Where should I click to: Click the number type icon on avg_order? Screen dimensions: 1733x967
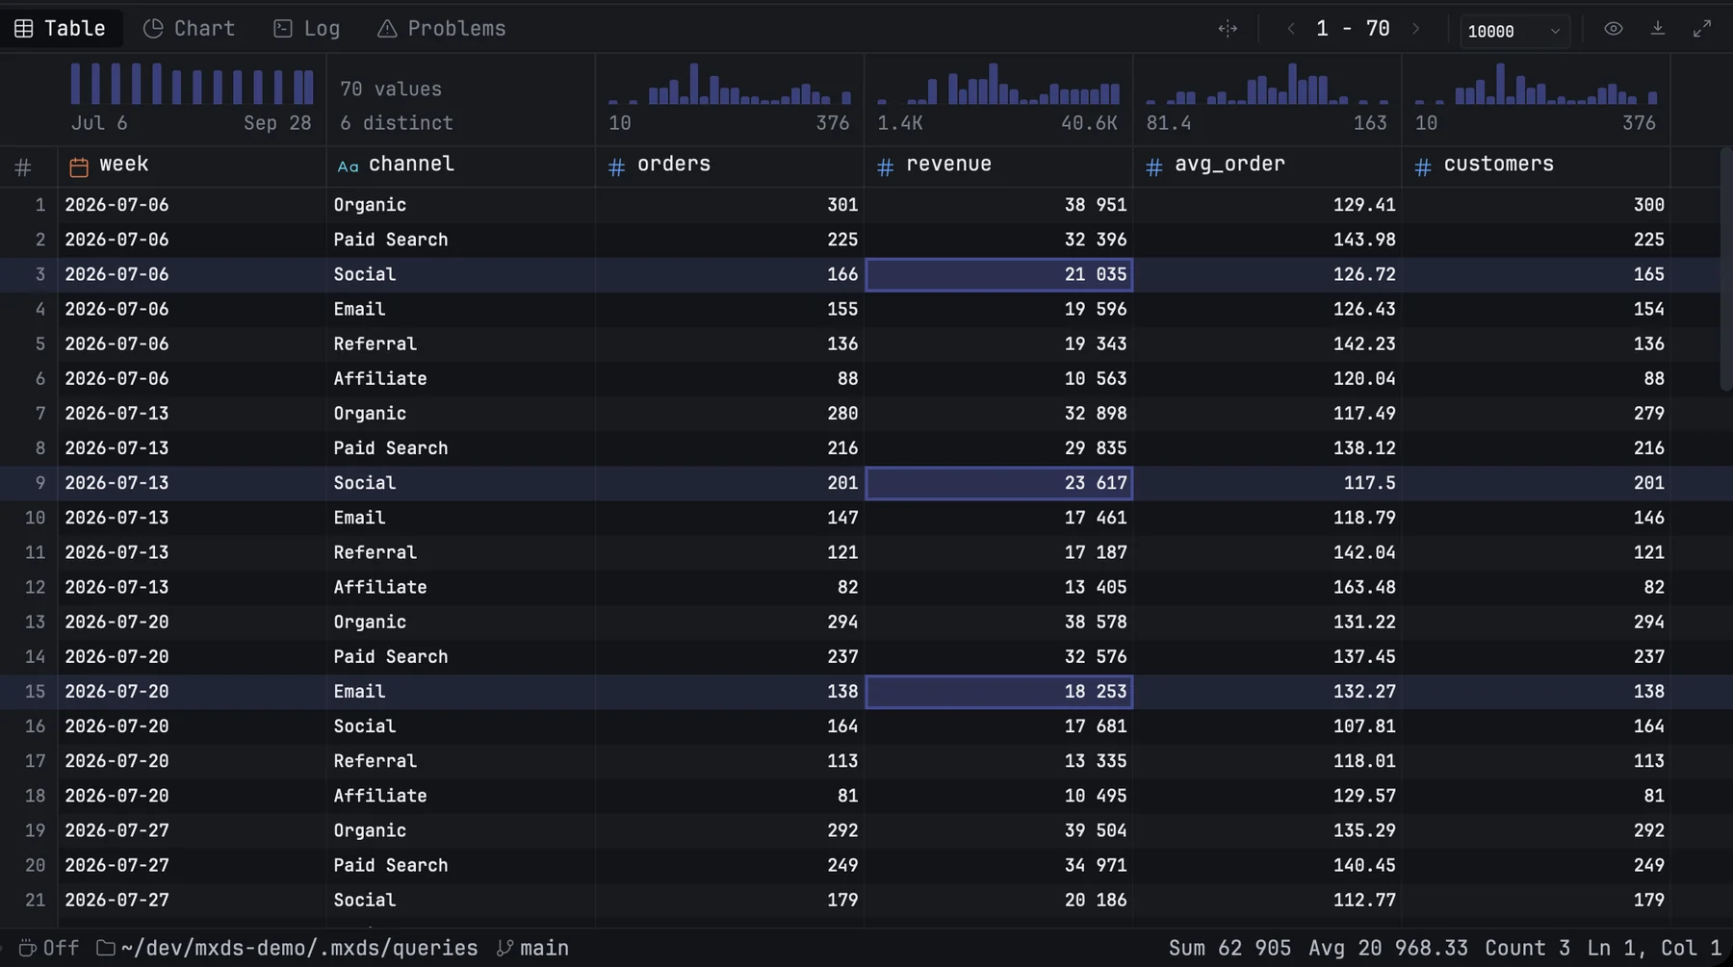1154,167
